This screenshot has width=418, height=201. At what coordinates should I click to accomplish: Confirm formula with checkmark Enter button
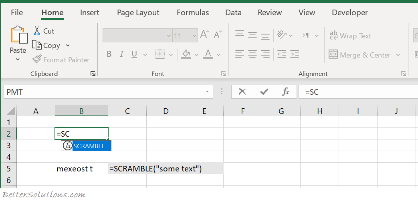[x=264, y=92]
